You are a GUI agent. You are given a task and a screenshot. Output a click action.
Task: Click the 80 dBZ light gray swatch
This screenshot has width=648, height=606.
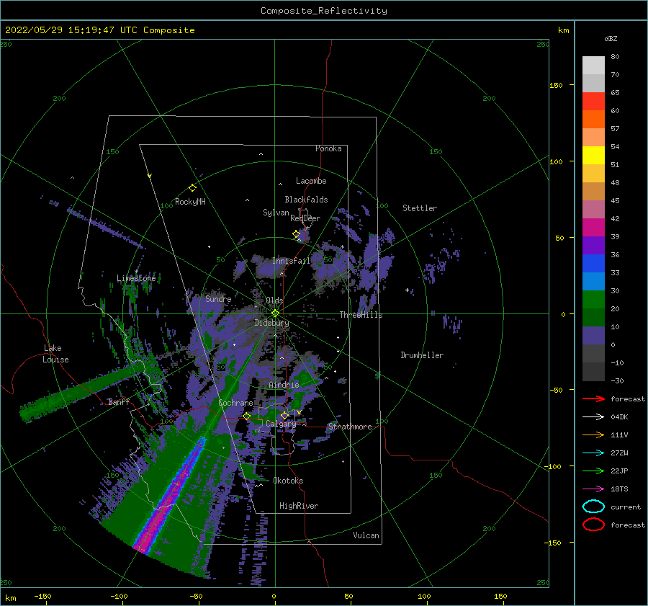[593, 66]
